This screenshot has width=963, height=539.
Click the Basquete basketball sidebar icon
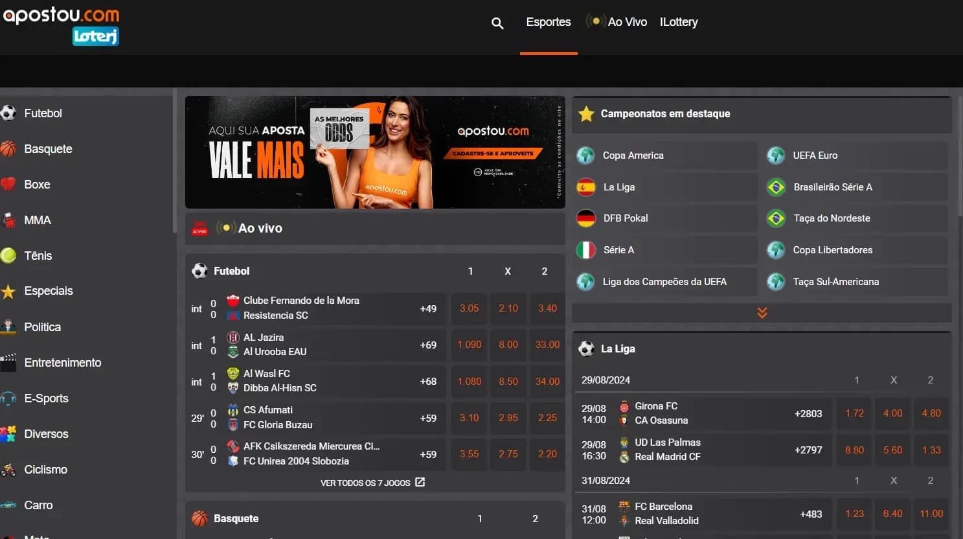(8, 148)
